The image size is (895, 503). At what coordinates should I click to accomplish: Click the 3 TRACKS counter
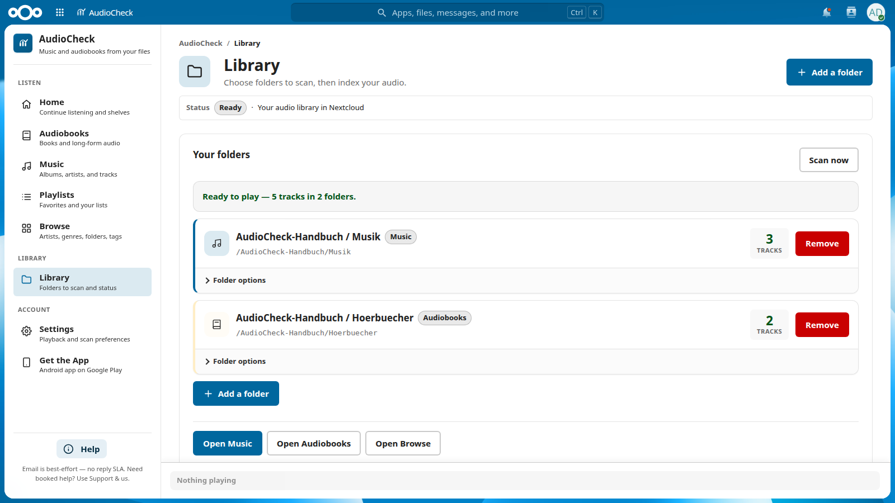click(769, 244)
